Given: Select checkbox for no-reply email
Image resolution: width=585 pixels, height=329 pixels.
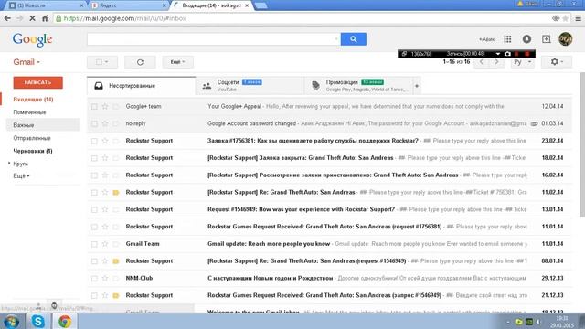Looking at the screenshot, I should [x=94, y=124].
